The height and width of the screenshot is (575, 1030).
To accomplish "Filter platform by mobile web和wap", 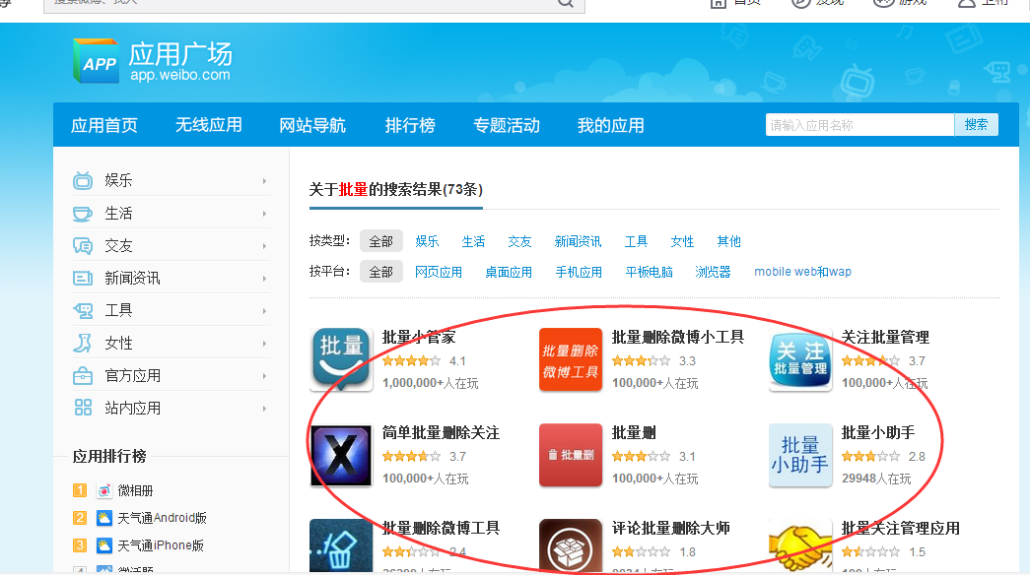I will pyautogui.click(x=802, y=271).
